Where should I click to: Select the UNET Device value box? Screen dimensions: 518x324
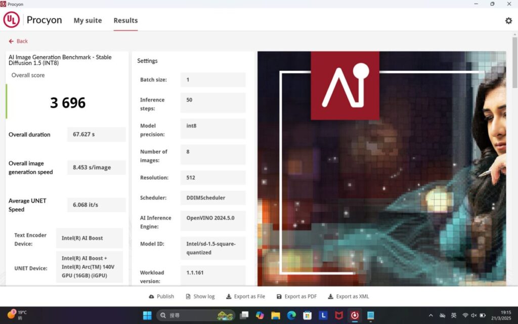point(90,267)
